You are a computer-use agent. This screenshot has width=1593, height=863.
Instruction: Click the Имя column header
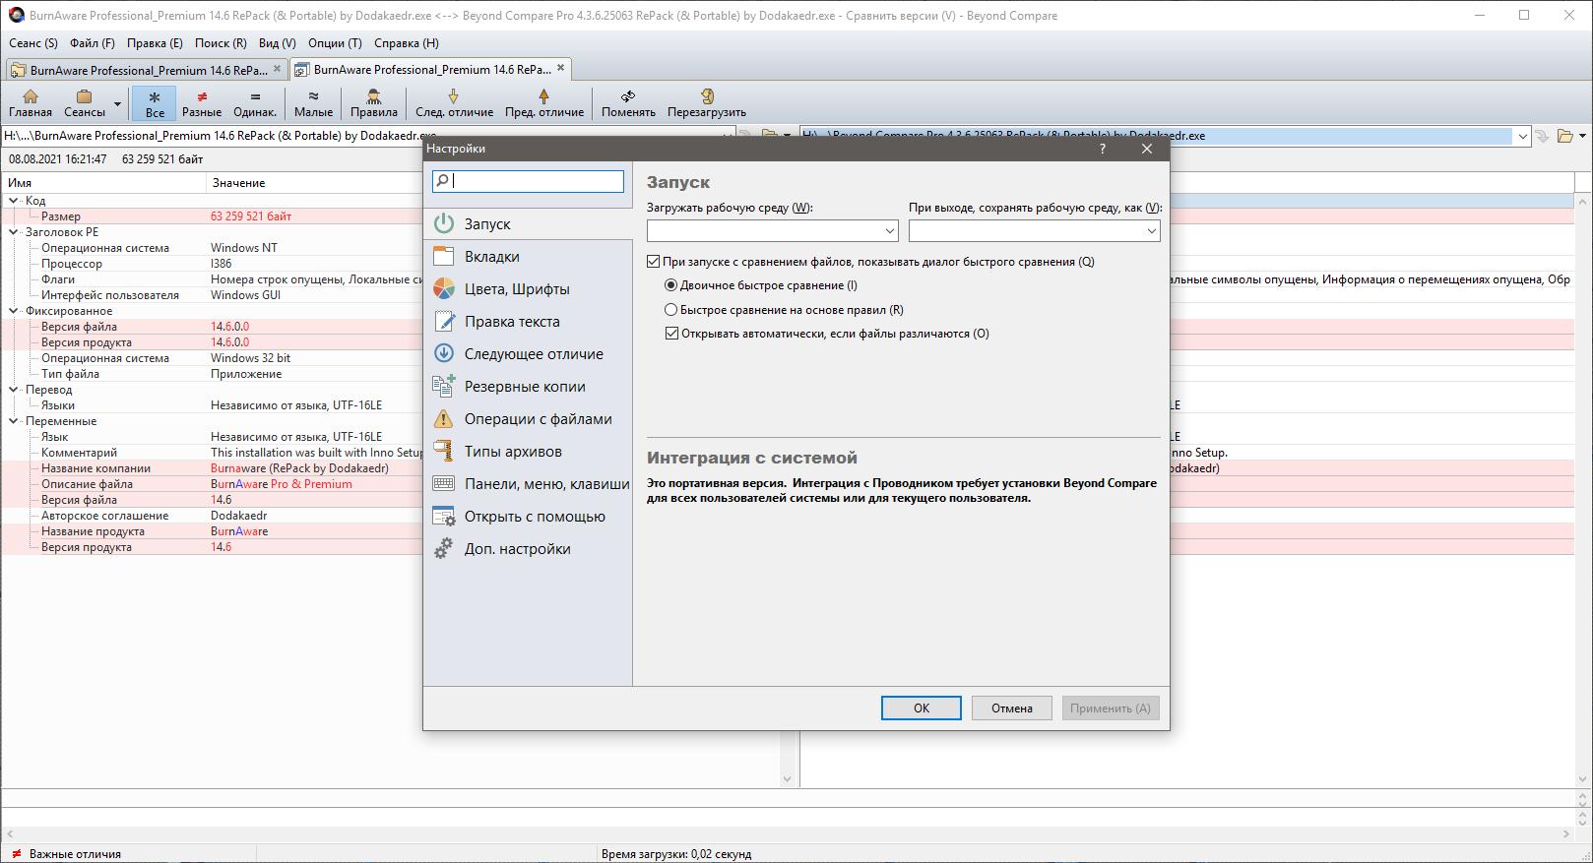click(x=103, y=183)
